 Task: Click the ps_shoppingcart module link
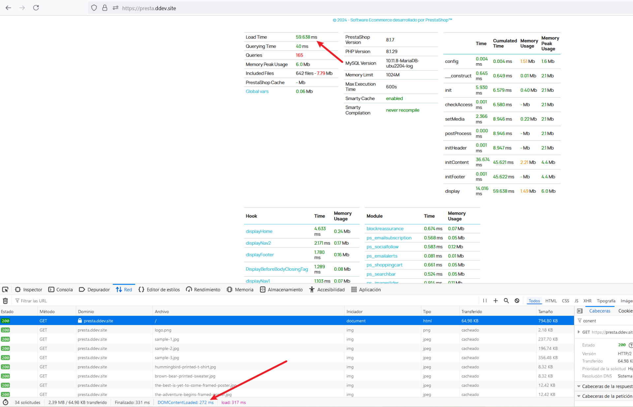tap(384, 265)
